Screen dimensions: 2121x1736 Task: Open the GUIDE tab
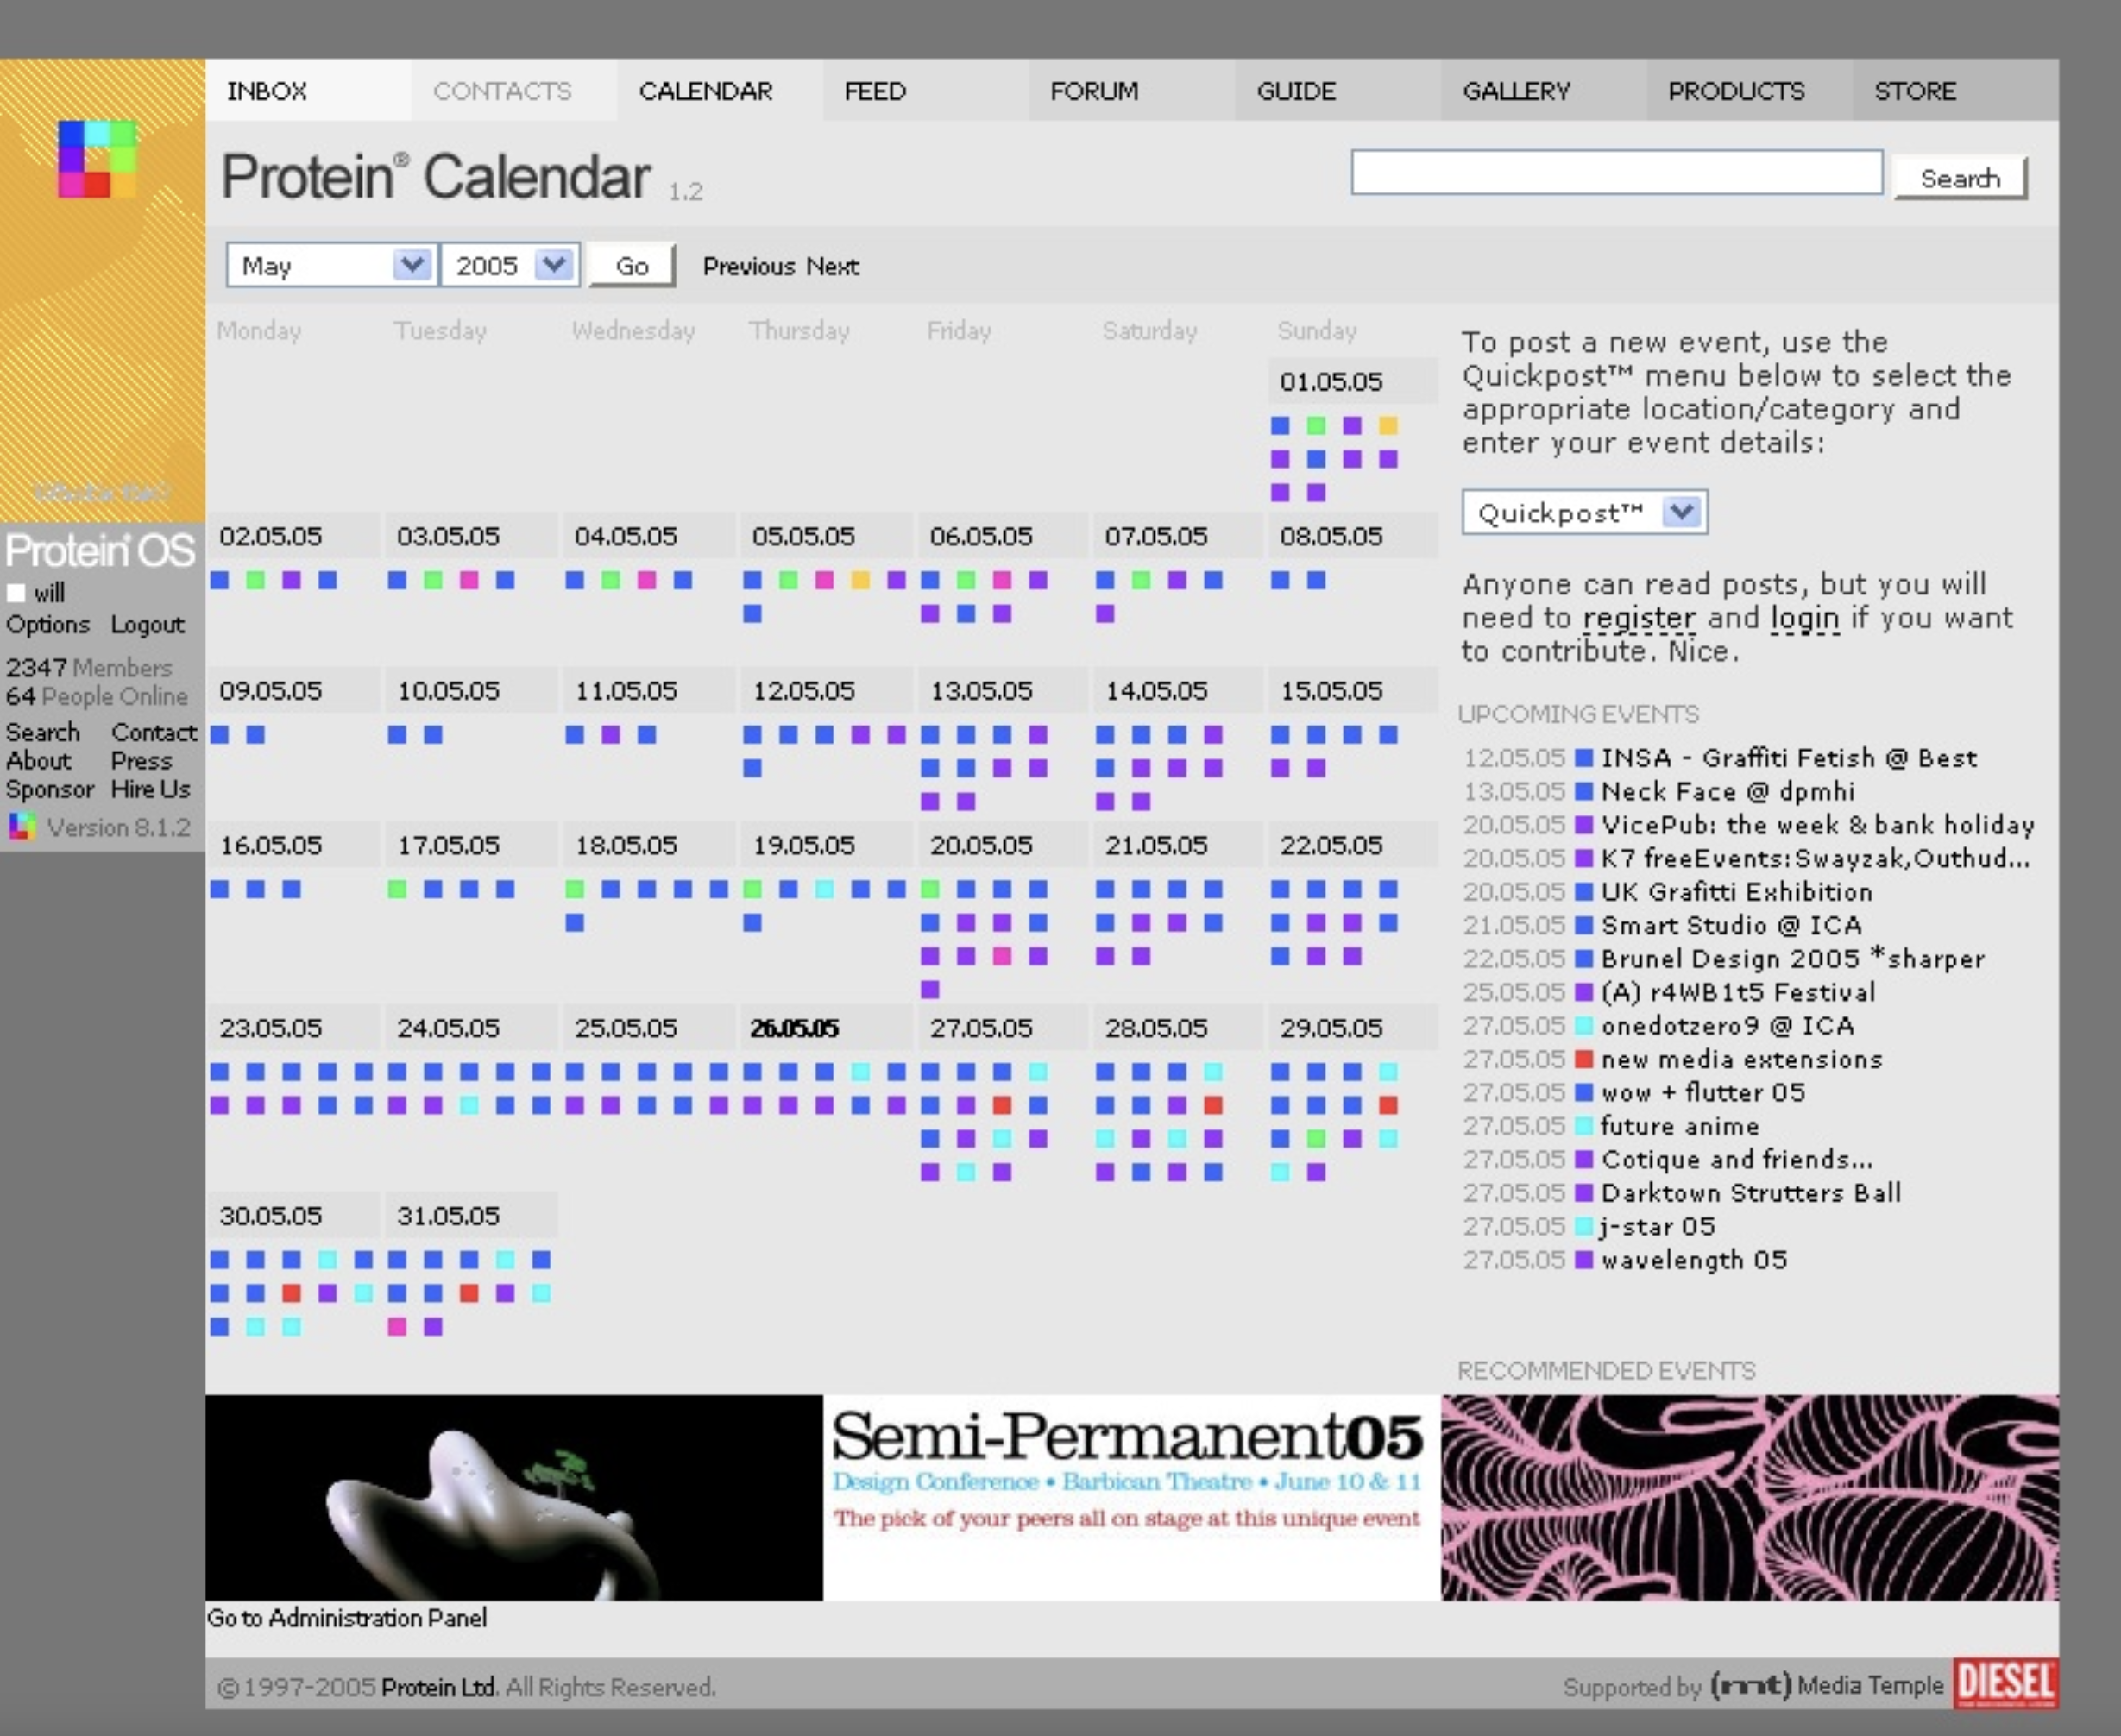(x=1338, y=90)
